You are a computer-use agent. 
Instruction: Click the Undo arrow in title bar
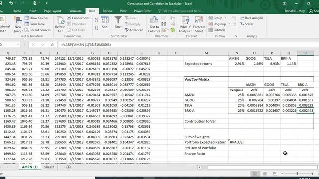[x=11, y=3]
